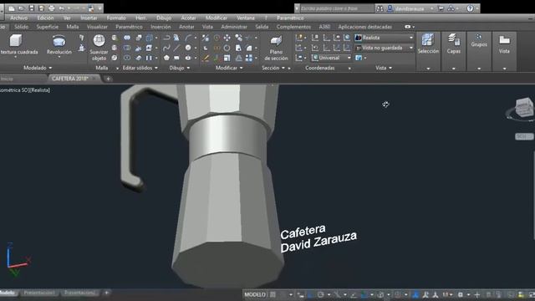Expand the Dibujo panel arrow
The width and height of the screenshot is (535, 301).
188,68
